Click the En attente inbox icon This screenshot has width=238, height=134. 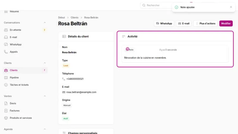pyautogui.click(x=6, y=30)
